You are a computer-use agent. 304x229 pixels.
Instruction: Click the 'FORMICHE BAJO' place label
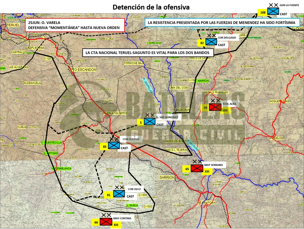pos(134,63)
